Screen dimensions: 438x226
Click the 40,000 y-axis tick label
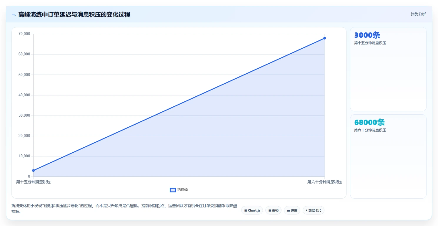click(24, 95)
